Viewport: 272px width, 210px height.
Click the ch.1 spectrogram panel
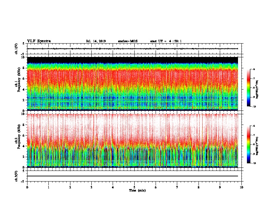[133, 84]
